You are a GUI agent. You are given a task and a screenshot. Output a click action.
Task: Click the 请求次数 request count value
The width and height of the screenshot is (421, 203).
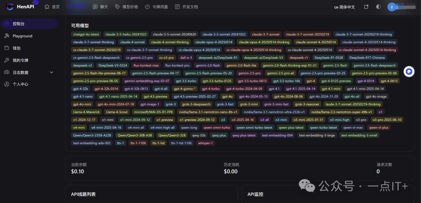378,171
